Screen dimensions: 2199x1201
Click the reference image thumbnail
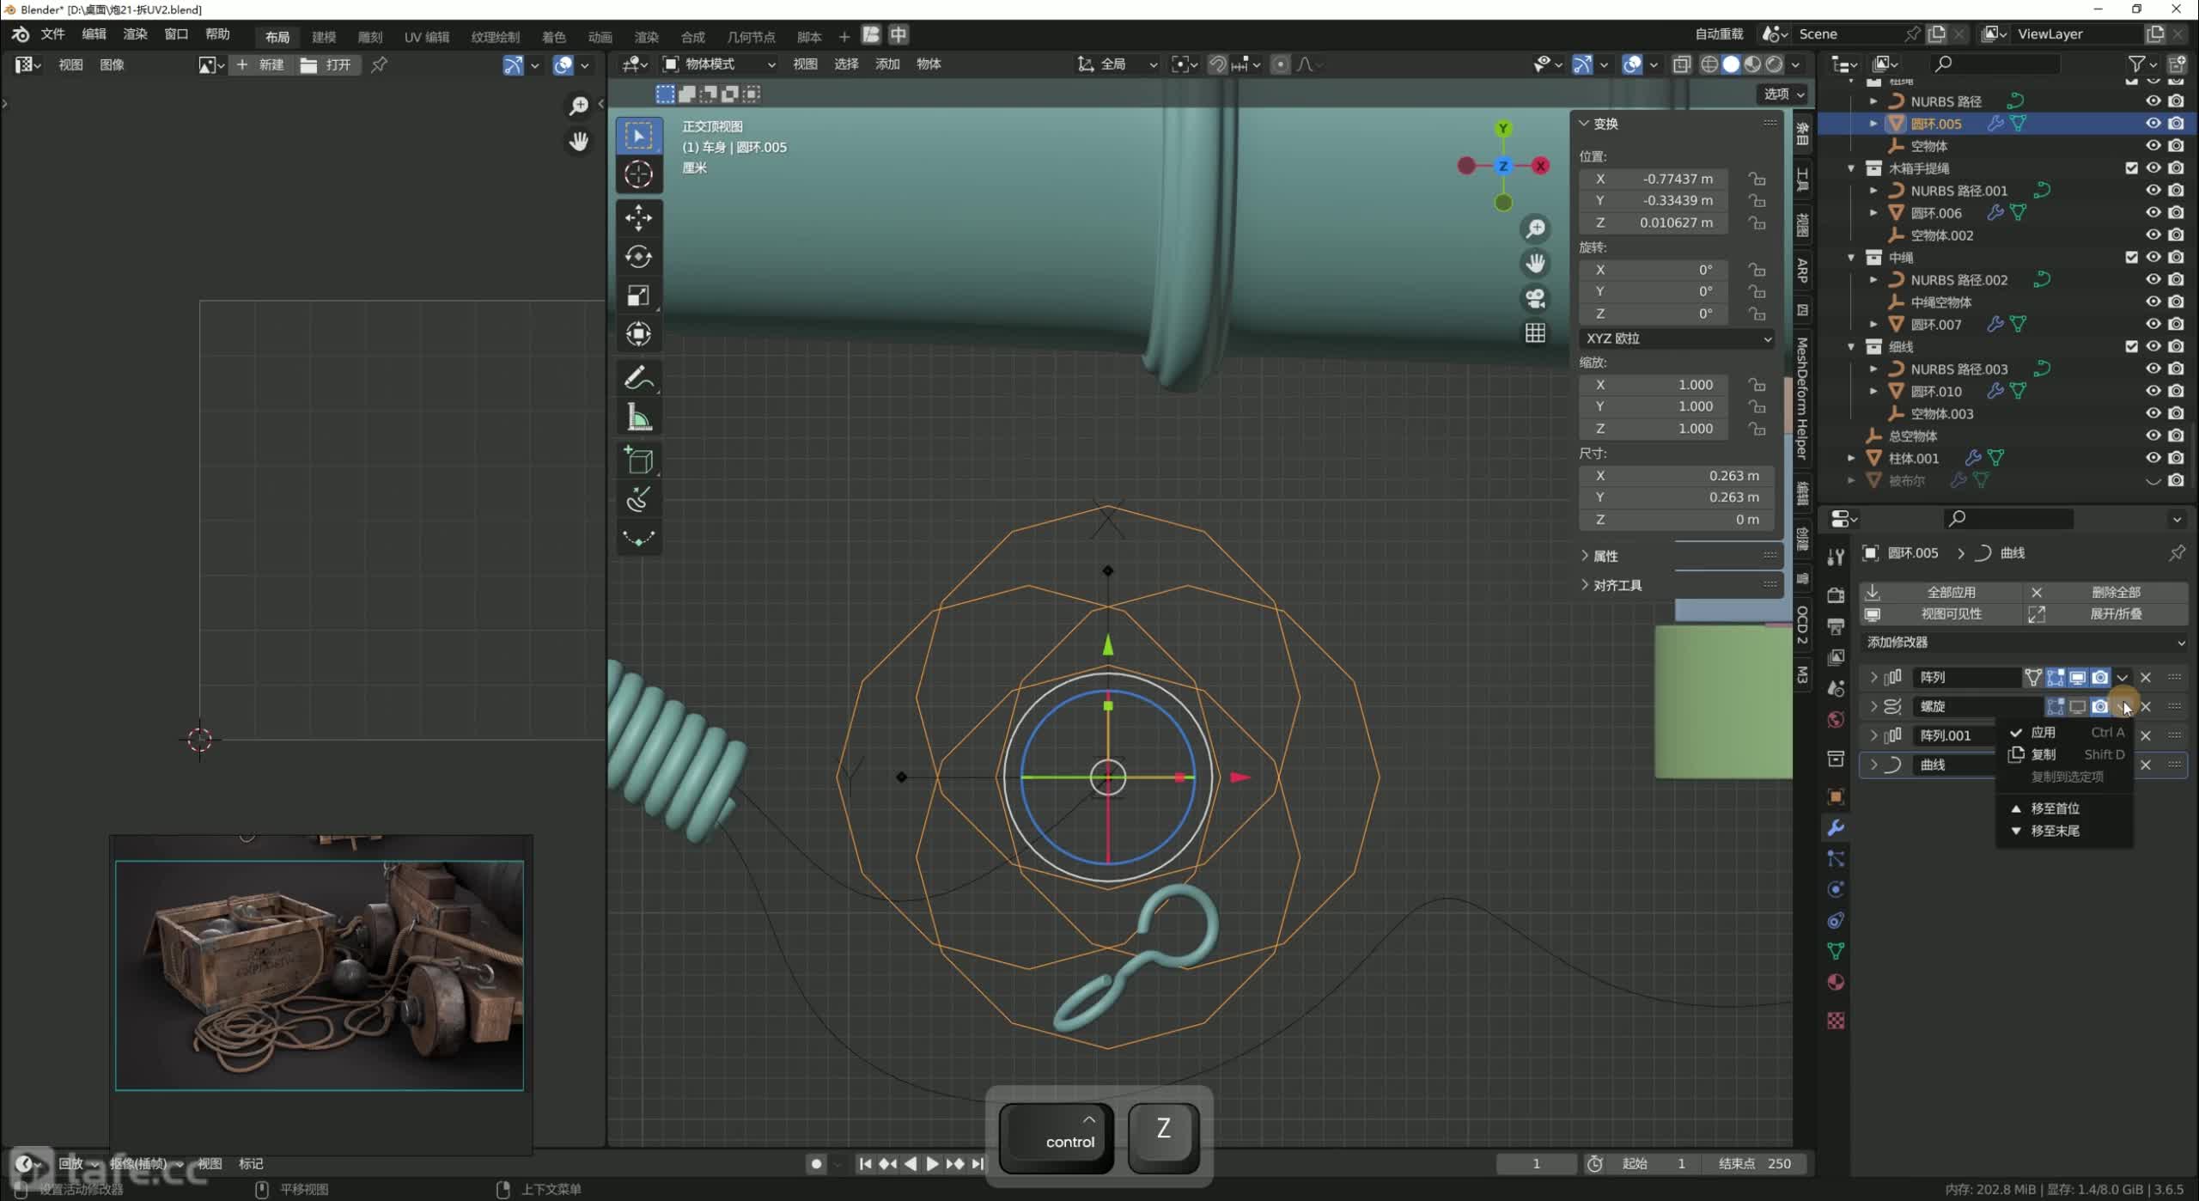click(x=320, y=976)
